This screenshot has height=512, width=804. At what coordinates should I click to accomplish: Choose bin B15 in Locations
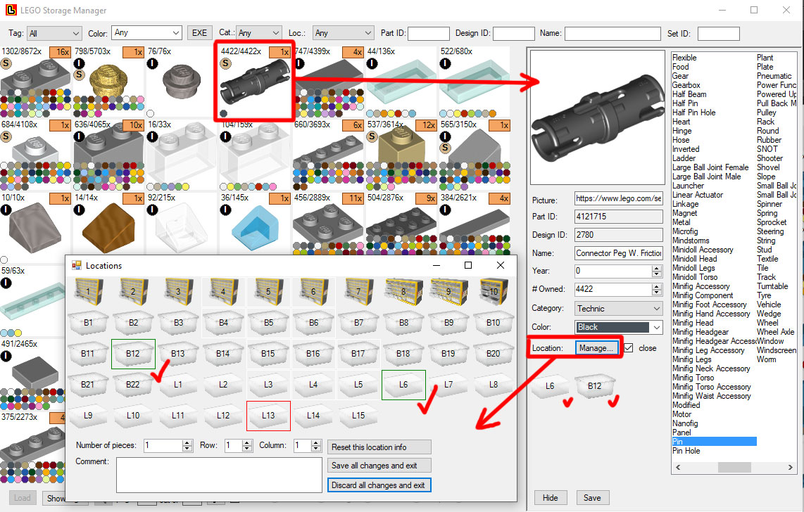tap(268, 353)
